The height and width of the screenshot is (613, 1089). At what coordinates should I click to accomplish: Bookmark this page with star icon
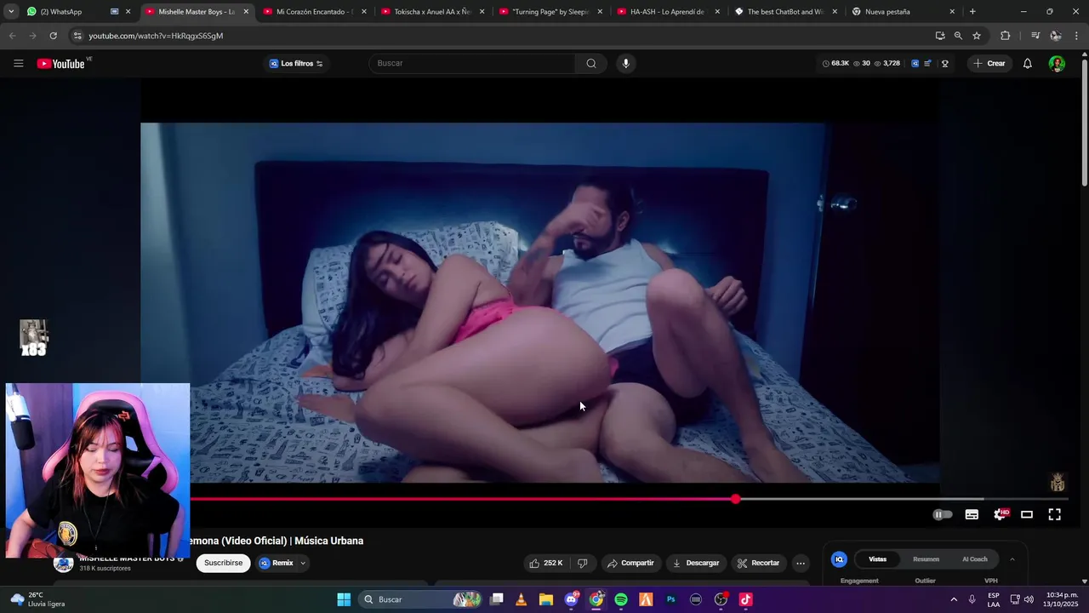(977, 36)
